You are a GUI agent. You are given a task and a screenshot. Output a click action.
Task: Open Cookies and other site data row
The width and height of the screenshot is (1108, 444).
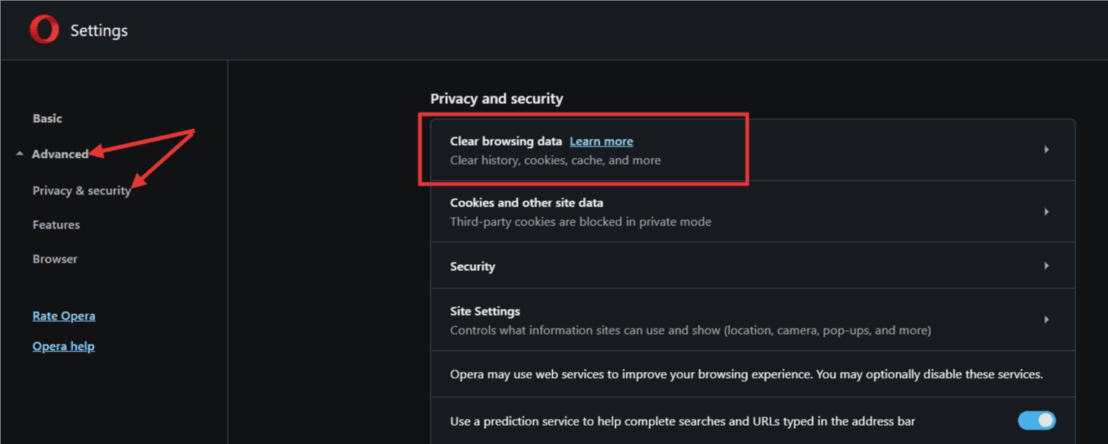click(x=753, y=212)
